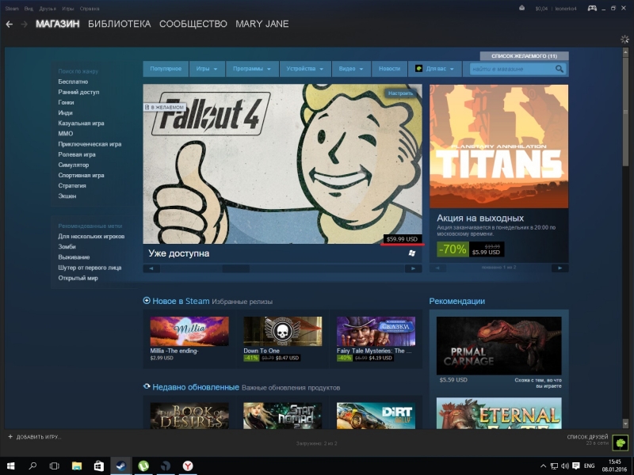The height and width of the screenshot is (475, 634).
Task: Browse the Ранний доступ genre link
Action: coord(78,92)
